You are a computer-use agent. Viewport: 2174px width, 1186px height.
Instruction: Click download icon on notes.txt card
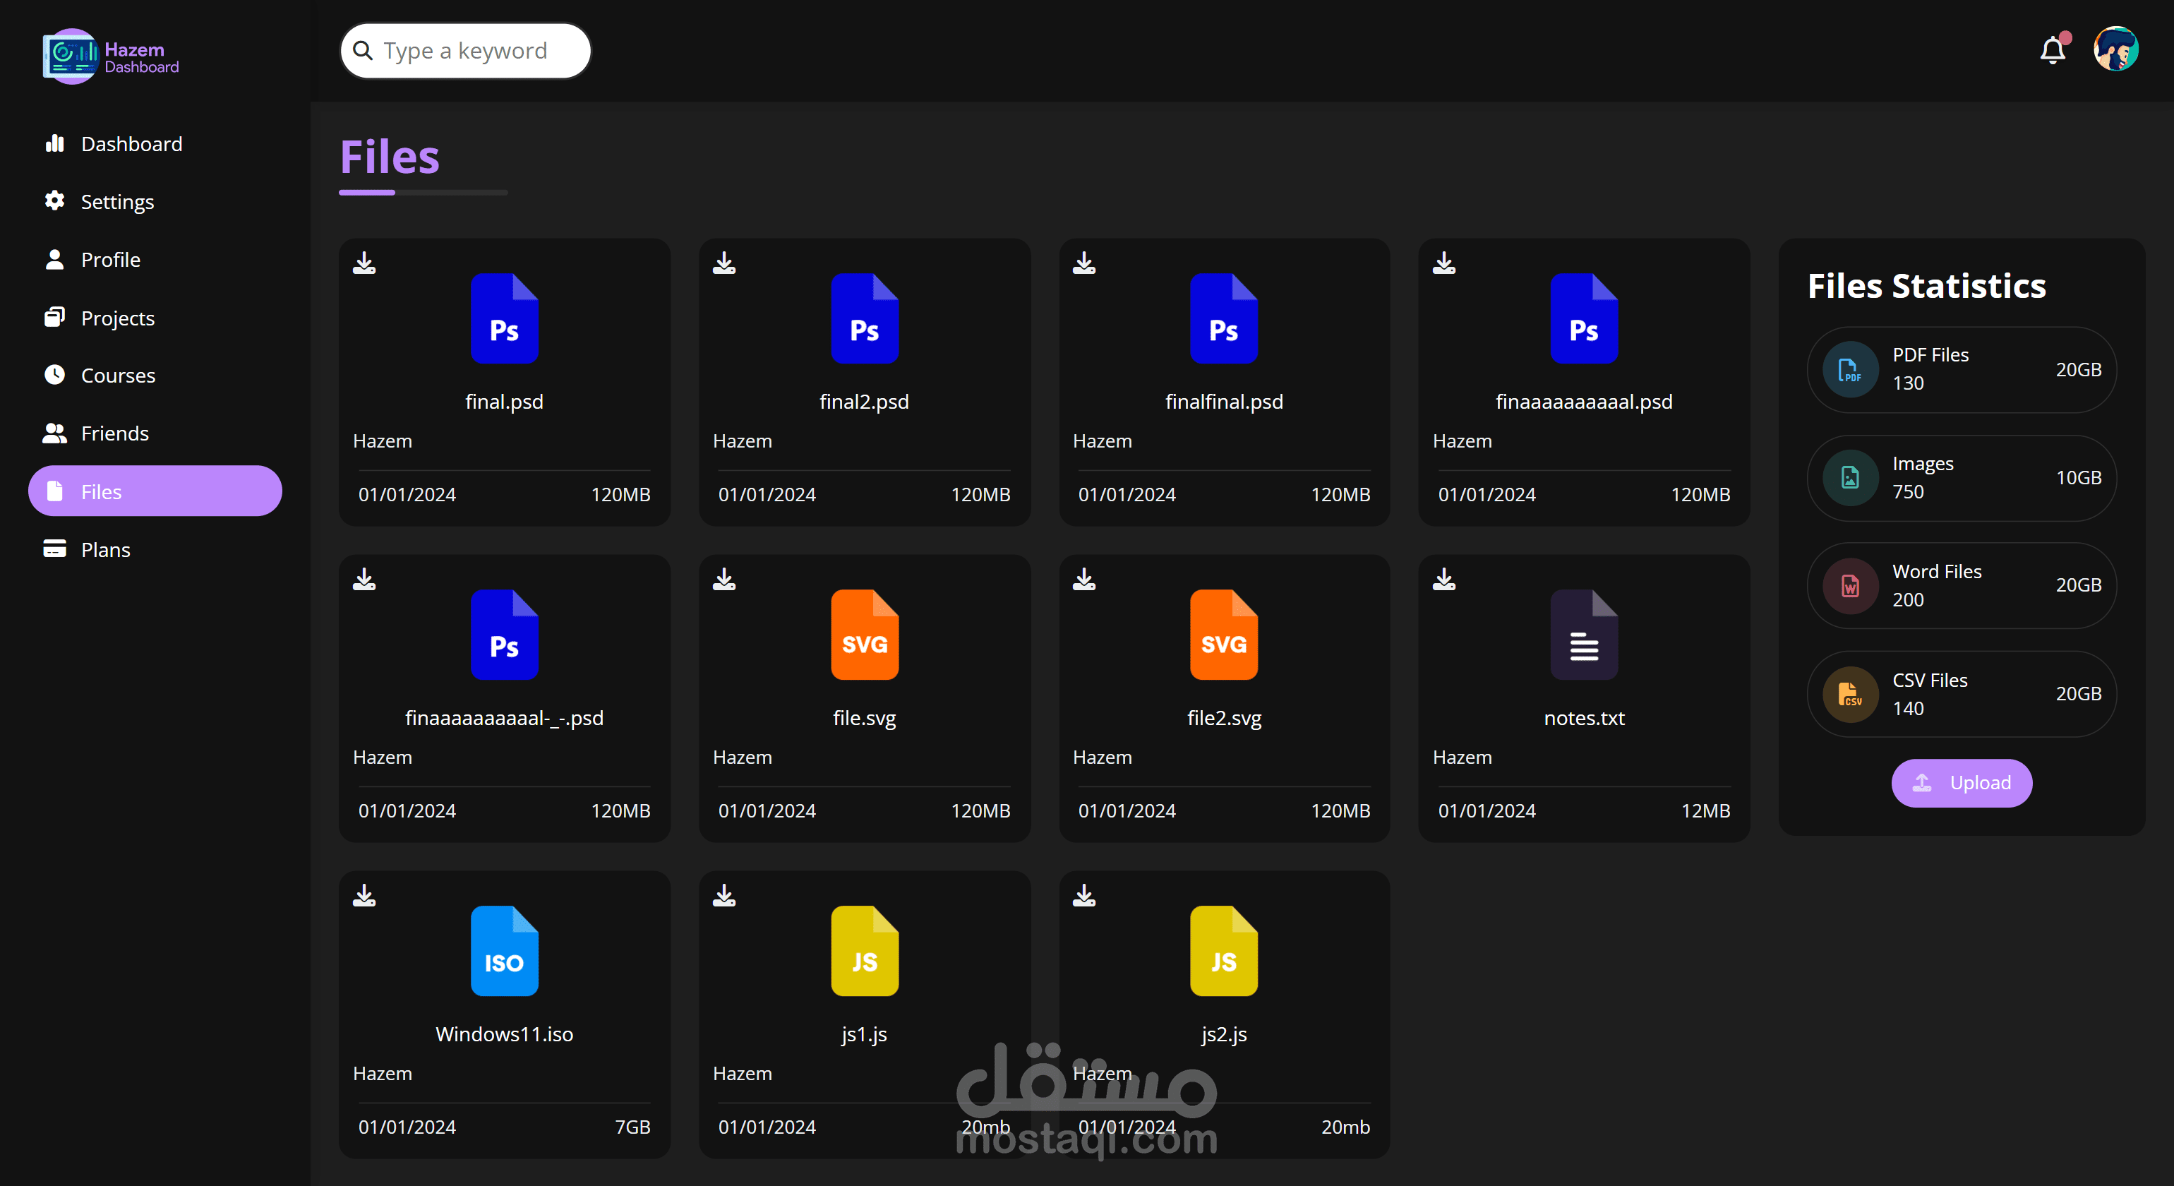coord(1444,579)
